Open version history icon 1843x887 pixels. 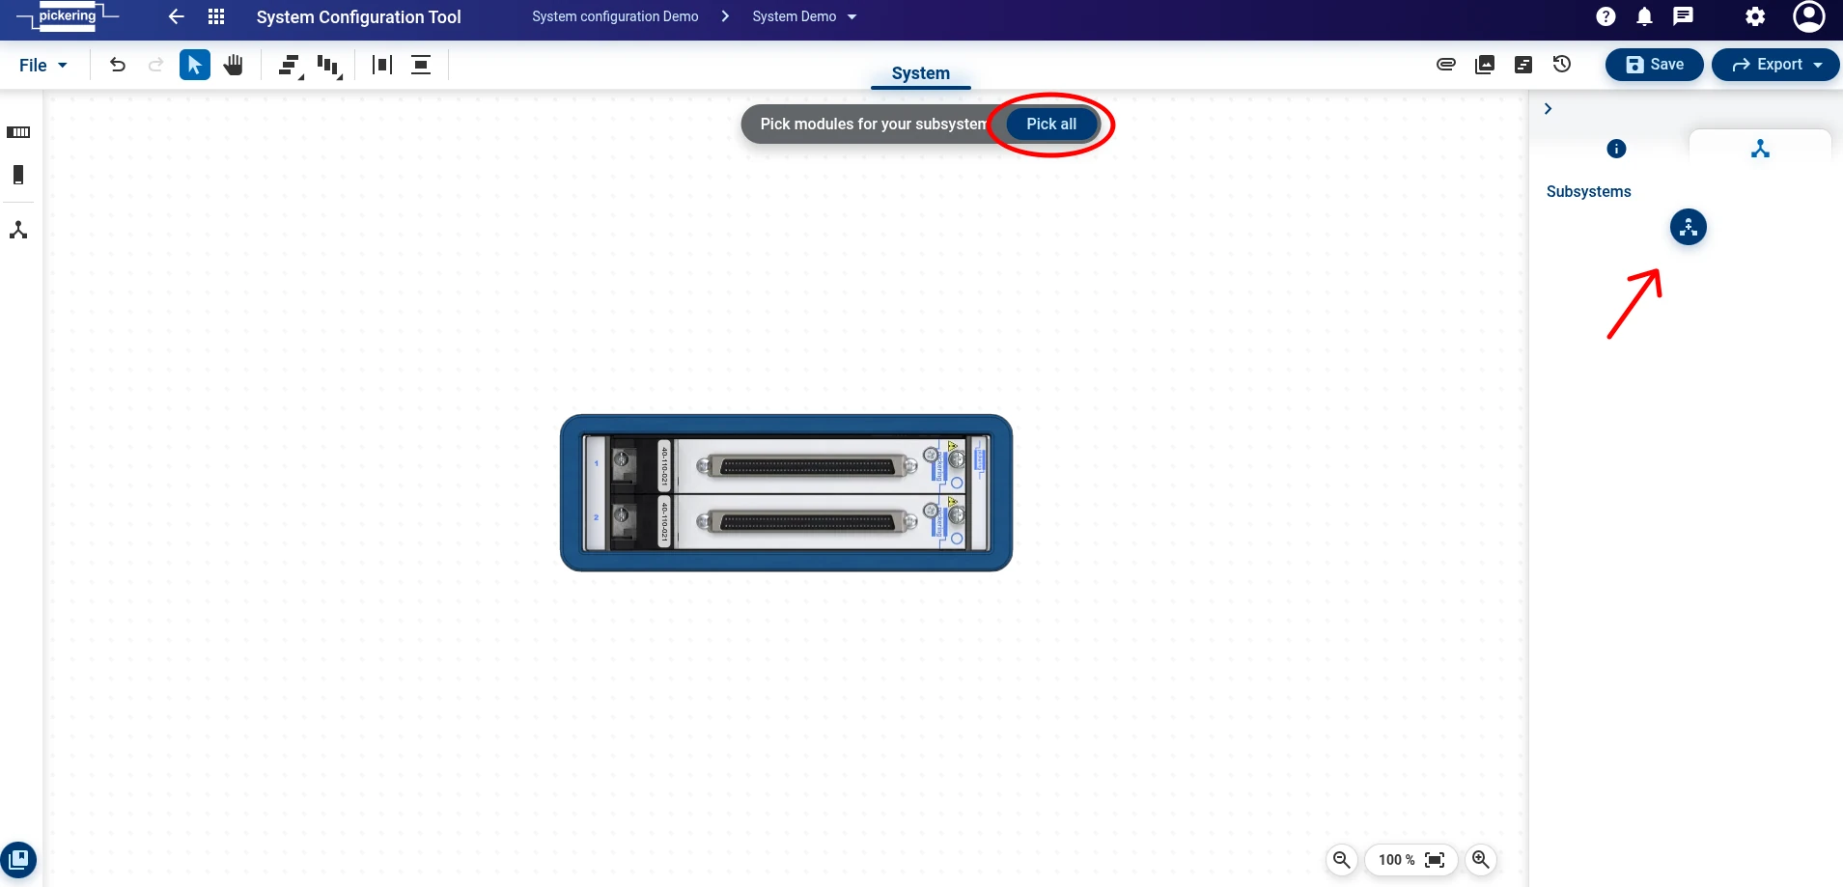pos(1562,65)
